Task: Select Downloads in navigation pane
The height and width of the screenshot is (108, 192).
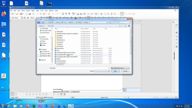Action: [45, 28]
